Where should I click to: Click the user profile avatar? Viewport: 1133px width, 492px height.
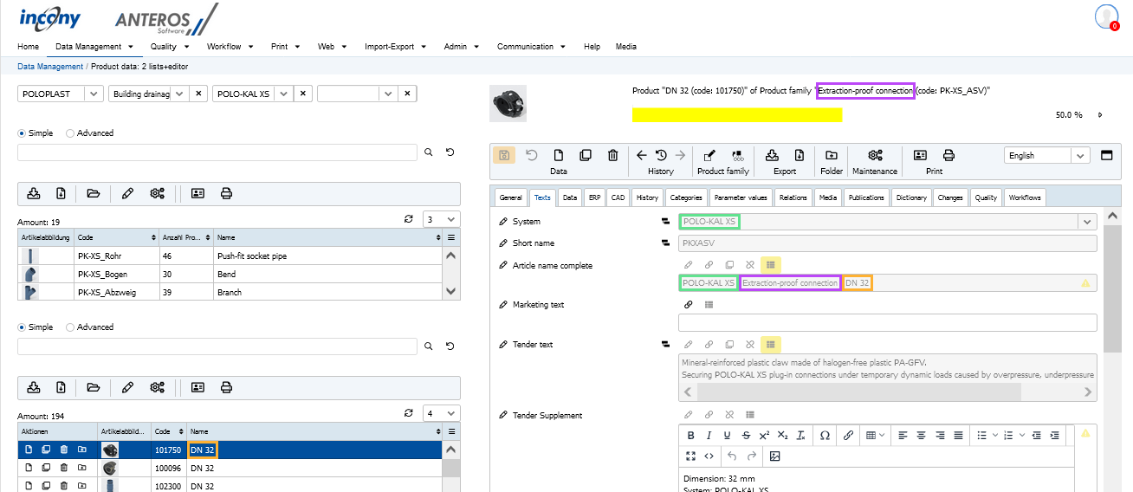[x=1106, y=16]
